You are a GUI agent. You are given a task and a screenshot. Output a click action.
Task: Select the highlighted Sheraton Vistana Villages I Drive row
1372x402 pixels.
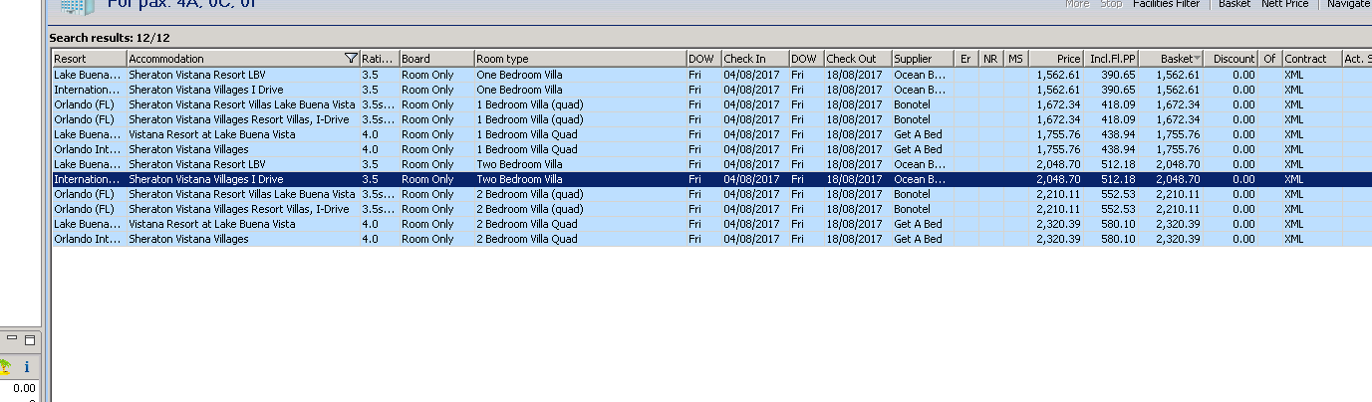tap(711, 179)
